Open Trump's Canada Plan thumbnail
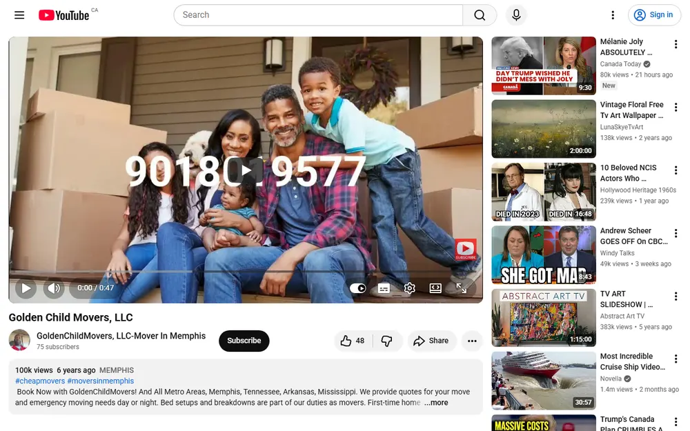Viewport: 690px width, 431px height. 544,423
